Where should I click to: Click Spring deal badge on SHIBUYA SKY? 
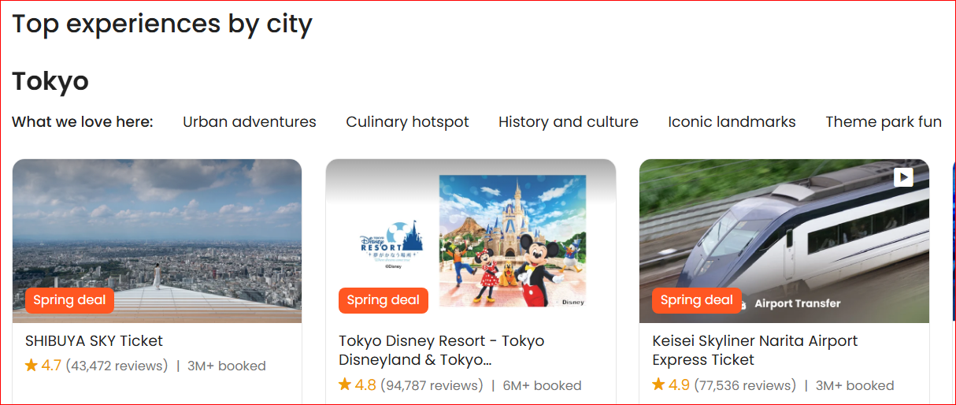point(70,300)
